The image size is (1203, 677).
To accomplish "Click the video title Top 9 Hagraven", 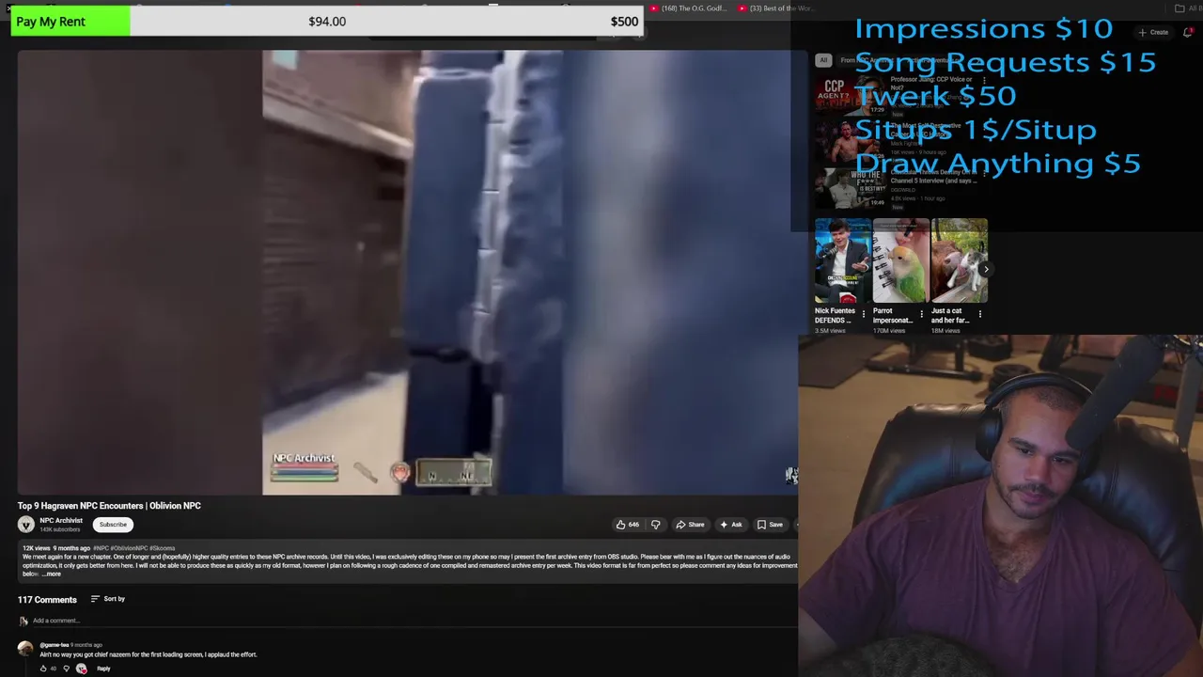I will pyautogui.click(x=109, y=506).
